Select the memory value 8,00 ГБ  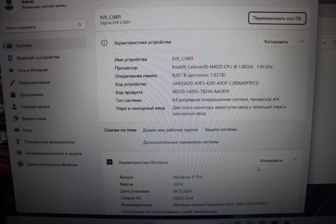199,75
